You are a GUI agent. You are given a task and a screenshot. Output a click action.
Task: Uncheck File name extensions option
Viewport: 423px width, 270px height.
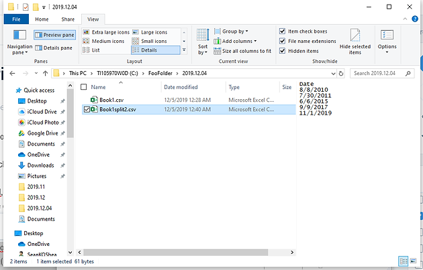282,41
